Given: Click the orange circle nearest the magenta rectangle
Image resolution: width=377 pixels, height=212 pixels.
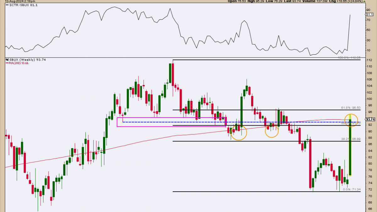Looking at the screenshot, I should (x=238, y=132).
